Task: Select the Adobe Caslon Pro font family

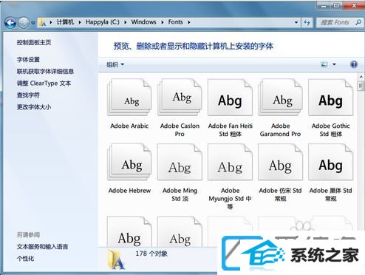Action: 180,98
